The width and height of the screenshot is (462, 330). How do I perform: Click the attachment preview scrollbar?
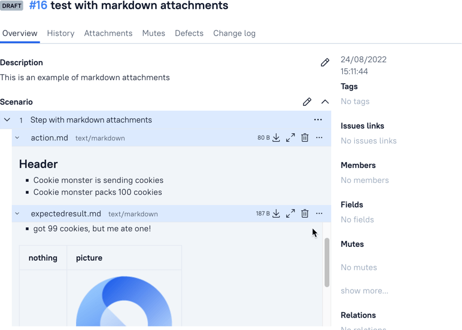click(x=327, y=262)
